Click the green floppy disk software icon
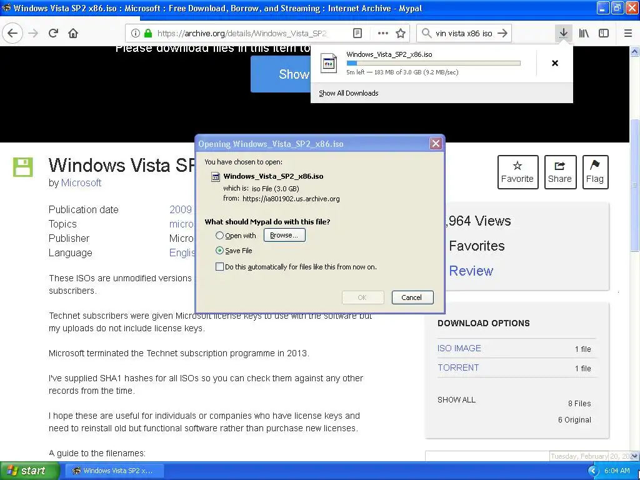The image size is (640, 480). [23, 167]
